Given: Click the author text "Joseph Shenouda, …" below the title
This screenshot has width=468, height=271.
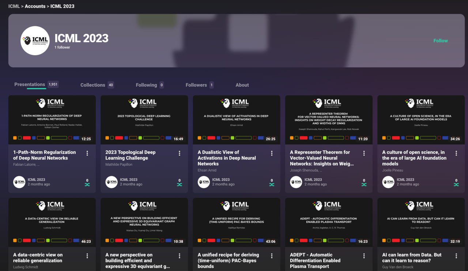Looking at the screenshot, I should [306, 170].
